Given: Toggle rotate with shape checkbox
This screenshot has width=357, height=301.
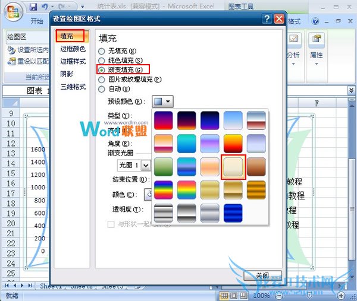Looking at the screenshot, I should pos(111,224).
